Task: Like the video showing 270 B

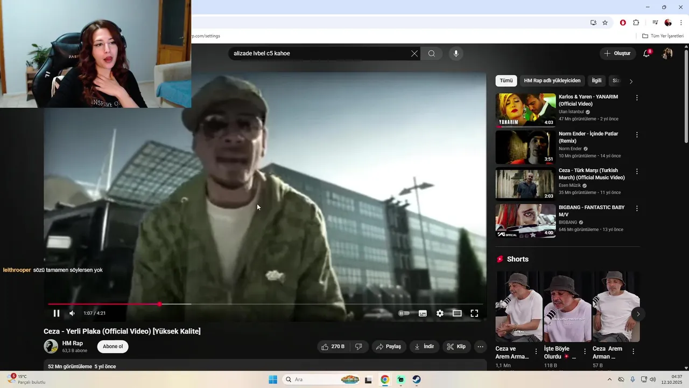Action: click(333, 347)
